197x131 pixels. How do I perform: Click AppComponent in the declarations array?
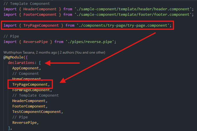click(x=26, y=68)
